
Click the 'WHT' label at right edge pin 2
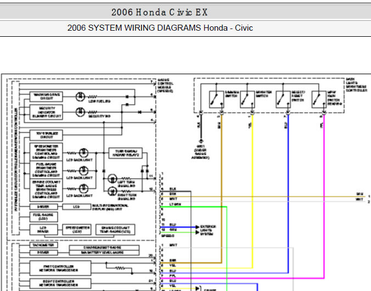[x=359, y=199]
